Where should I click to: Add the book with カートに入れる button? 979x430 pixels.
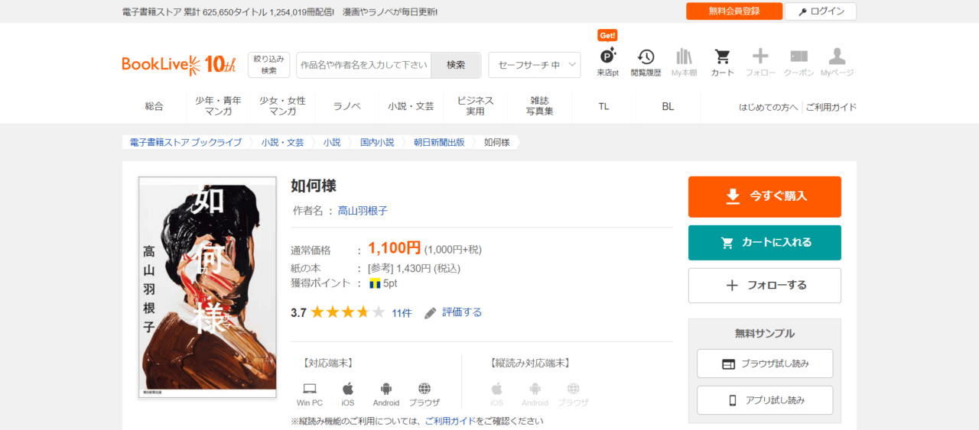(x=764, y=243)
